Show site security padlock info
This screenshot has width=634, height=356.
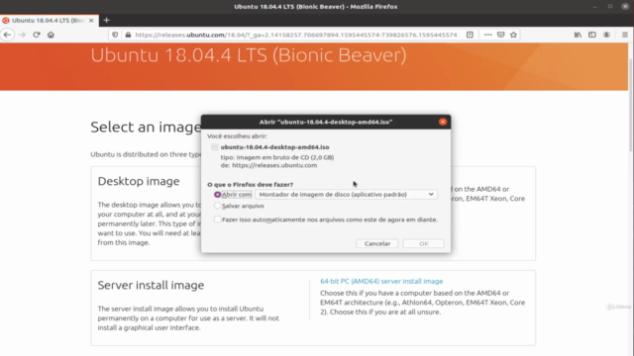click(128, 35)
